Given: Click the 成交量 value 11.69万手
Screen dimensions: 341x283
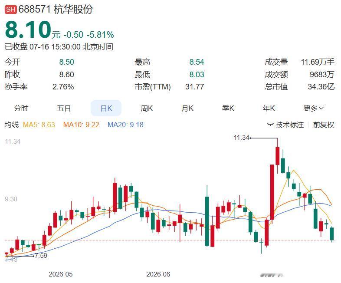Looking at the screenshot, I should coord(318,62).
